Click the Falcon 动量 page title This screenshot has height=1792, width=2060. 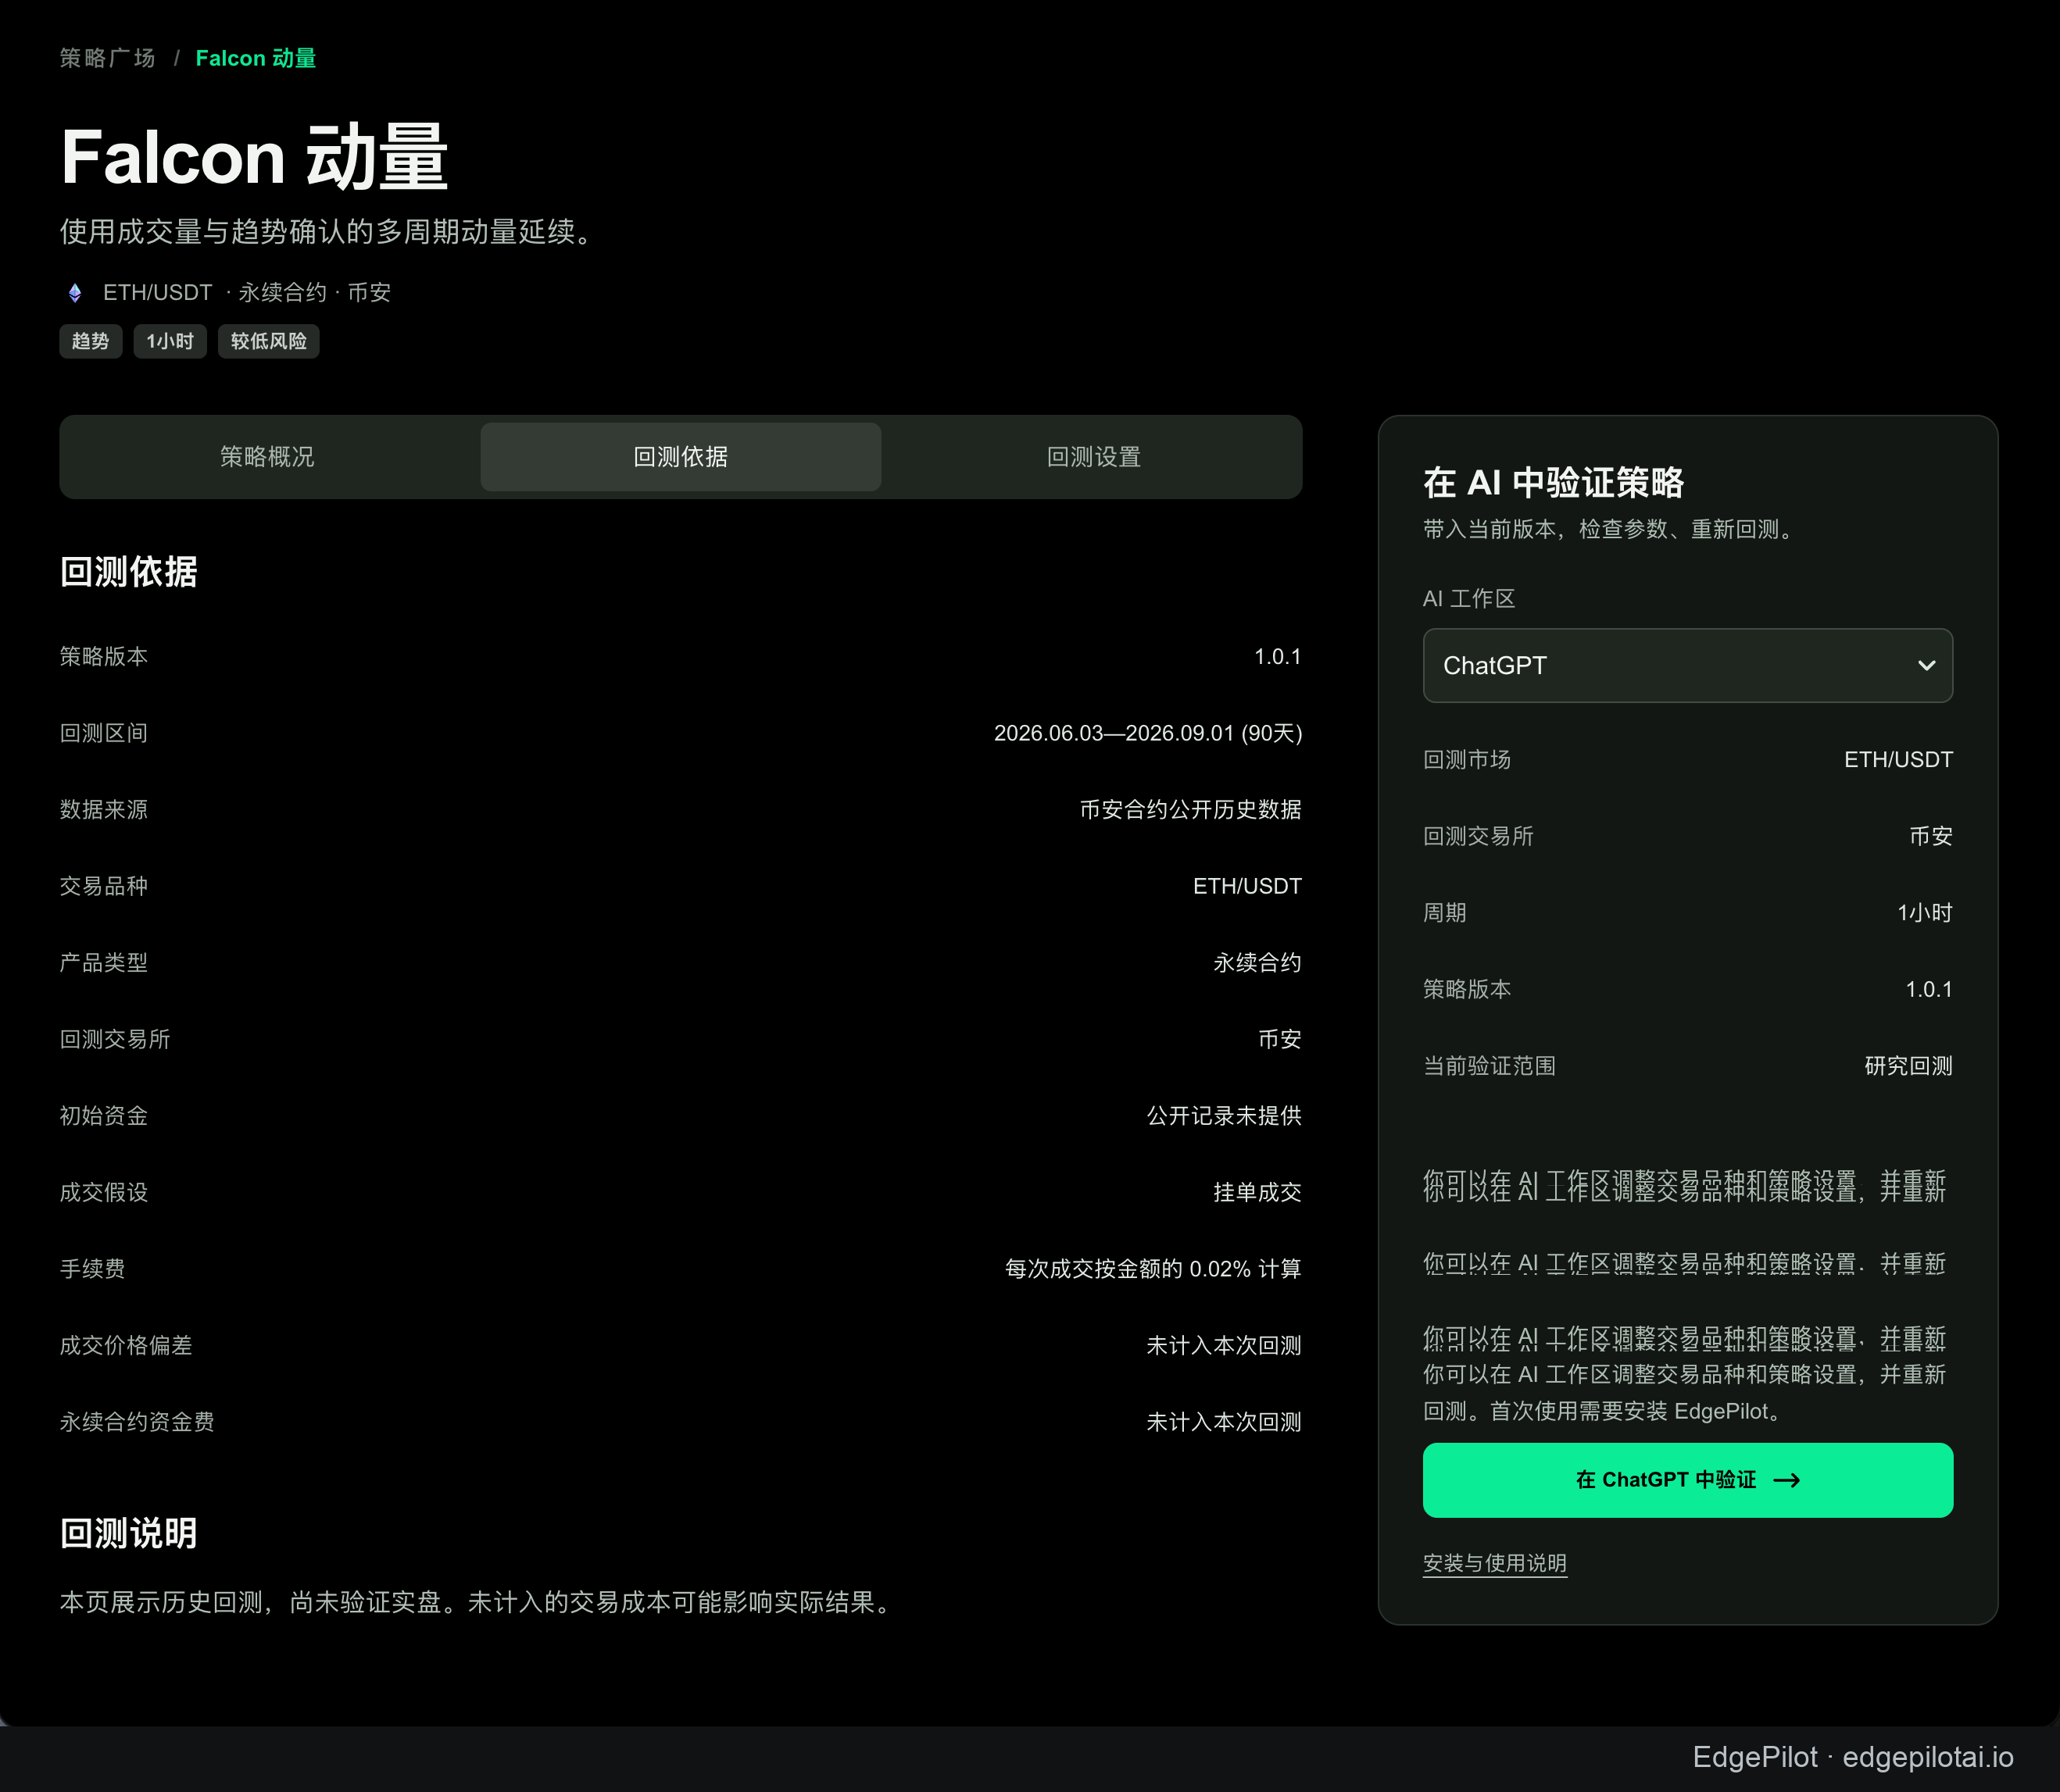pyautogui.click(x=254, y=157)
